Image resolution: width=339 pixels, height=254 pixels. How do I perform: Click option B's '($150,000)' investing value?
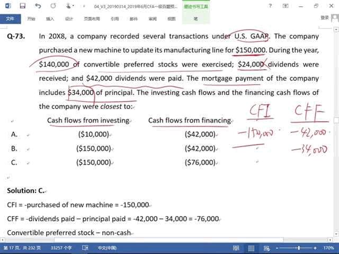[94, 148]
